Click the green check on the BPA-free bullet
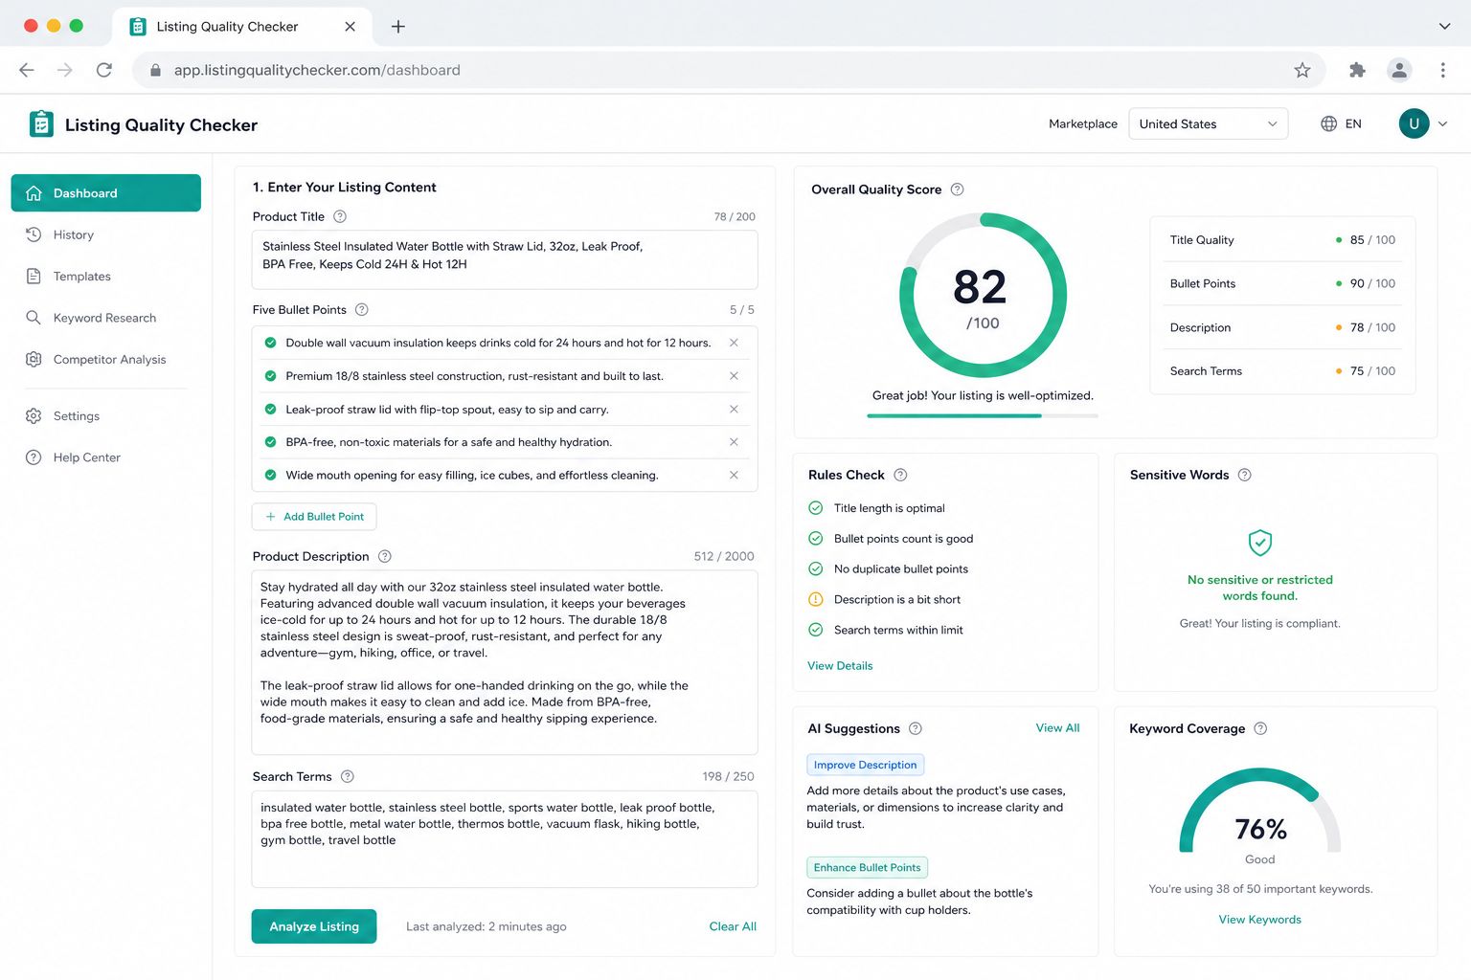Image resolution: width=1471 pixels, height=980 pixels. (270, 442)
